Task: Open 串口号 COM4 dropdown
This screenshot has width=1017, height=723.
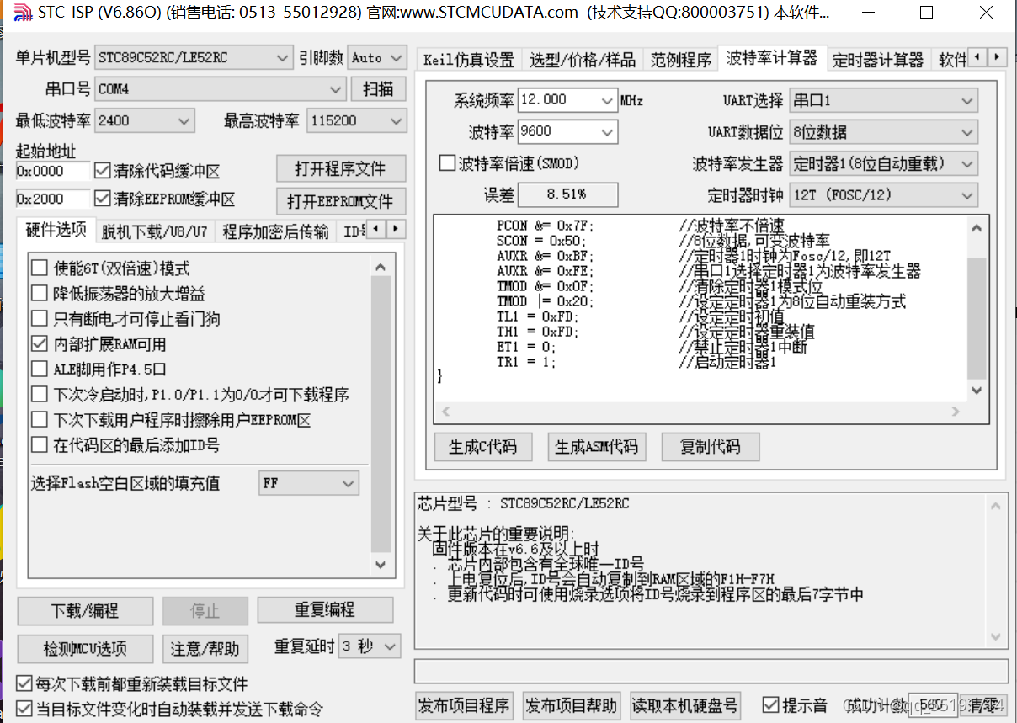Action: (220, 88)
